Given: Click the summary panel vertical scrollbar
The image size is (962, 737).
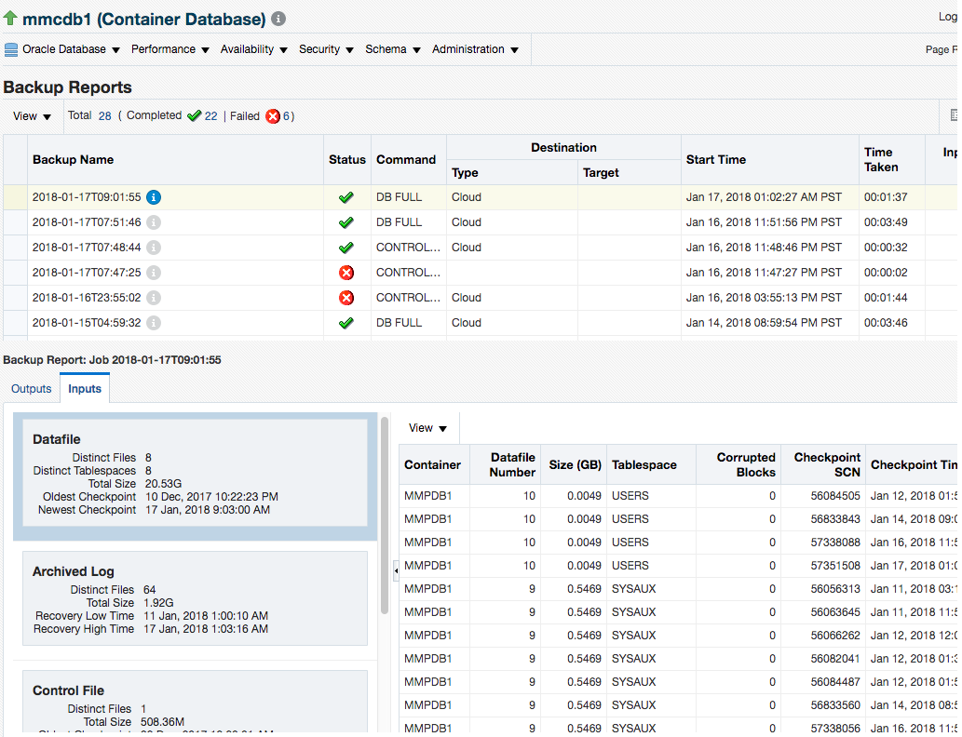Looking at the screenshot, I should tap(385, 516).
